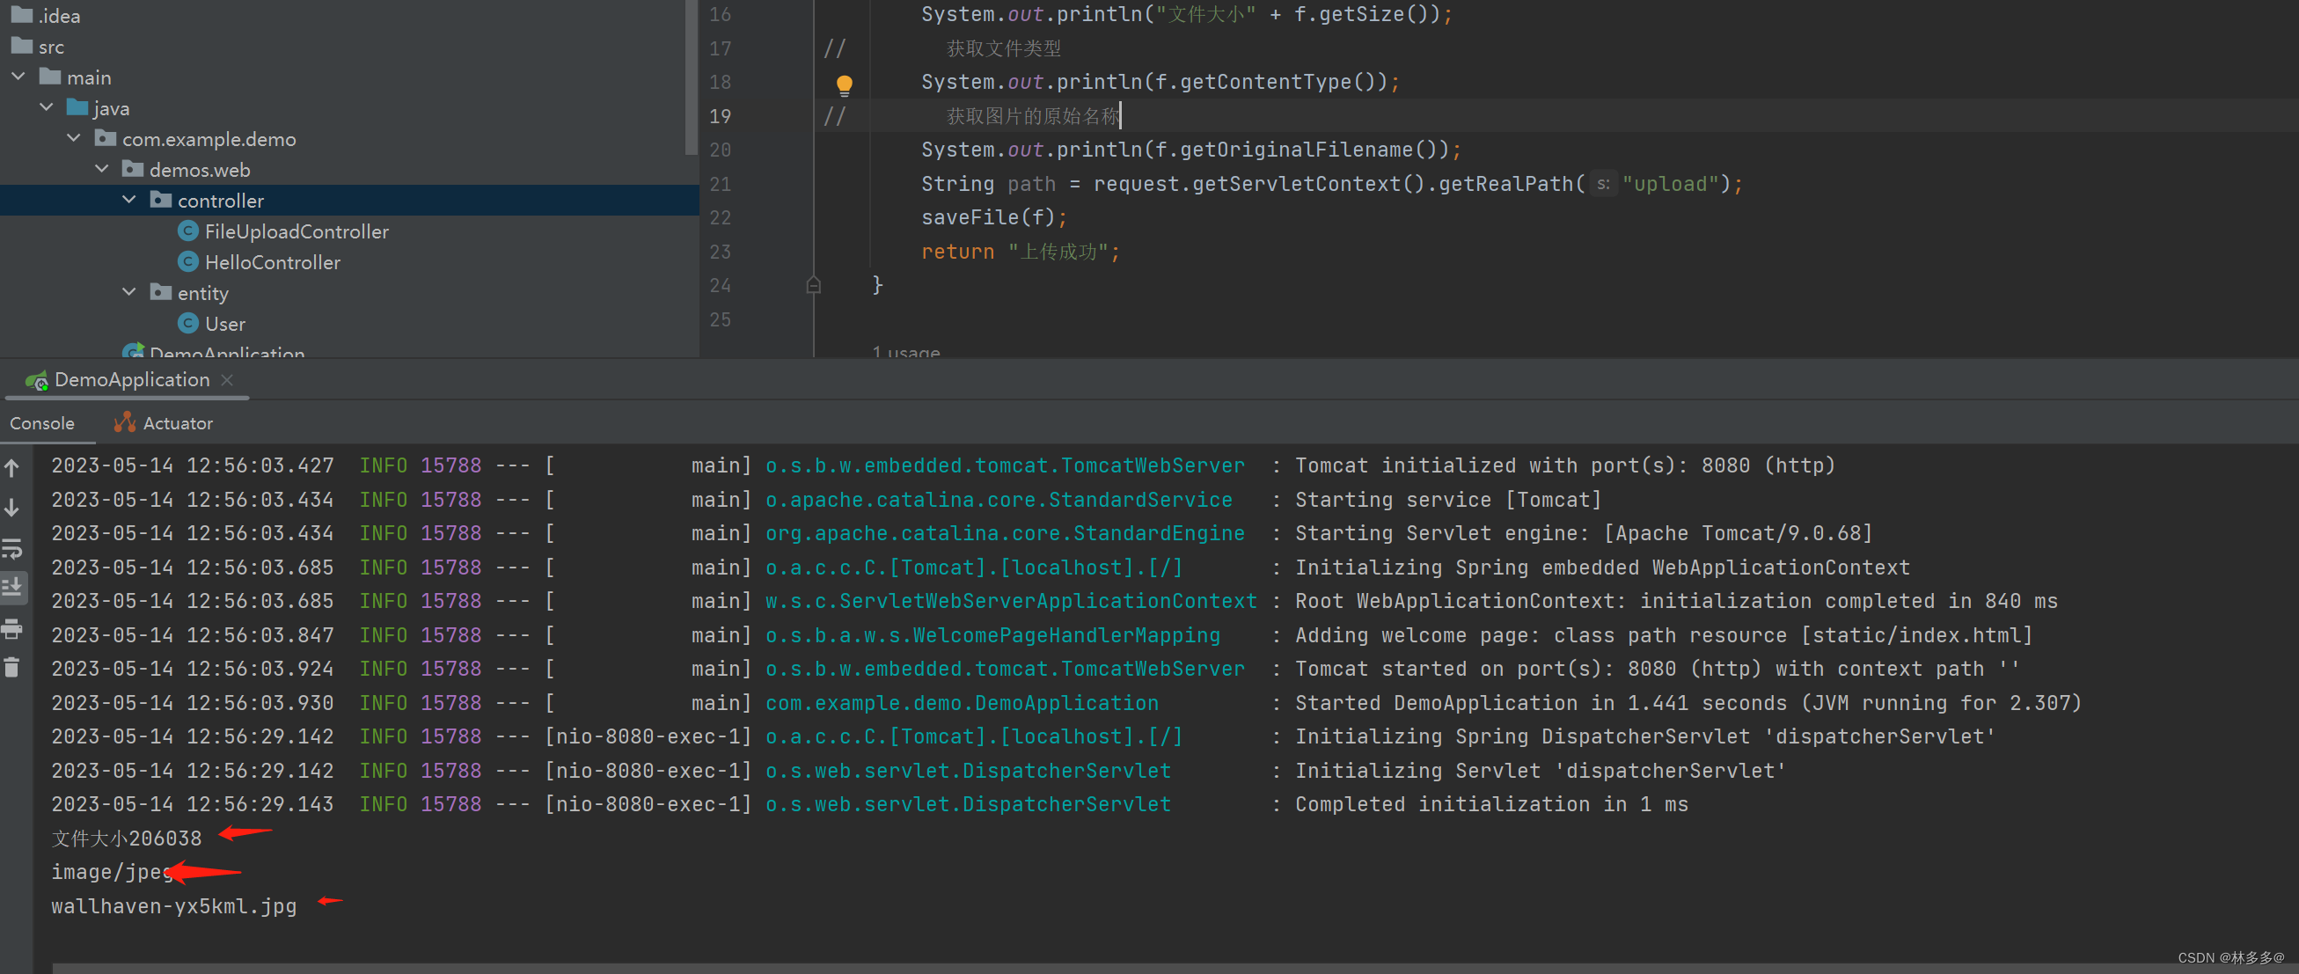Click the saveFile(f) call on line 22
The image size is (2299, 974).
(x=988, y=217)
